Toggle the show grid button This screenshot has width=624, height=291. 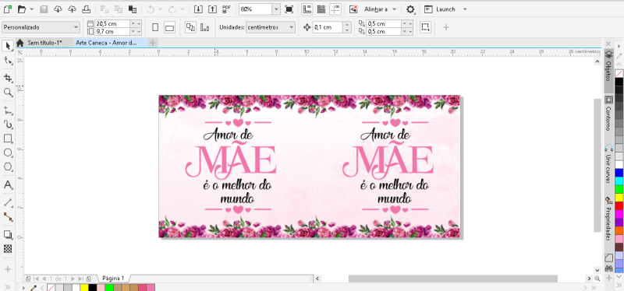321,9
